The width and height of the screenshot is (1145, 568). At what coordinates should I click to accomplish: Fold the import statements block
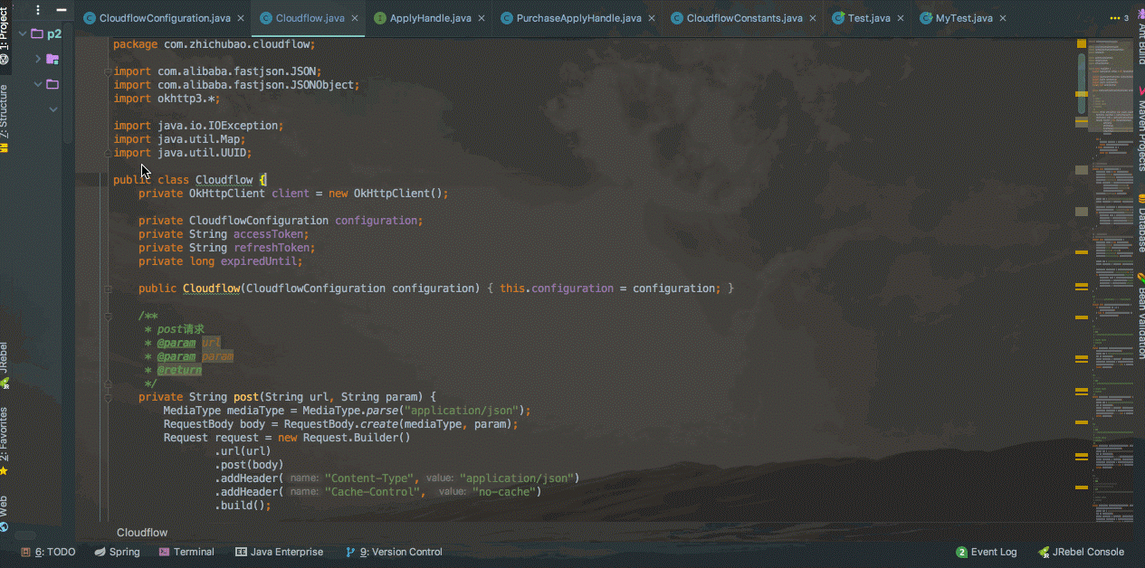pos(108,71)
